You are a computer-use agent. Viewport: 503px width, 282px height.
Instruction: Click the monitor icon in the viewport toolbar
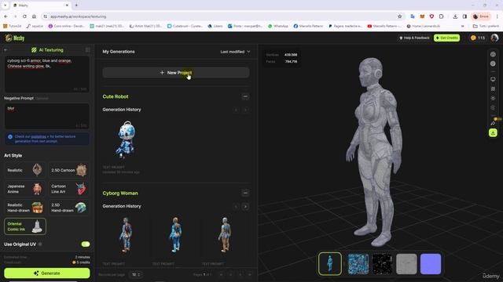point(493,79)
